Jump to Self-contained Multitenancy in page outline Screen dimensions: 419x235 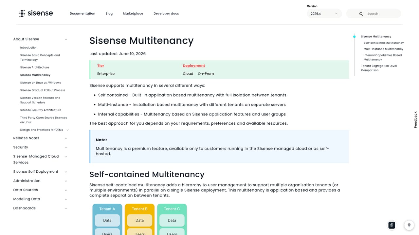tap(384, 43)
